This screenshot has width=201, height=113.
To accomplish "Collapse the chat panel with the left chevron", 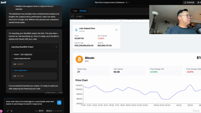I will 67,62.
